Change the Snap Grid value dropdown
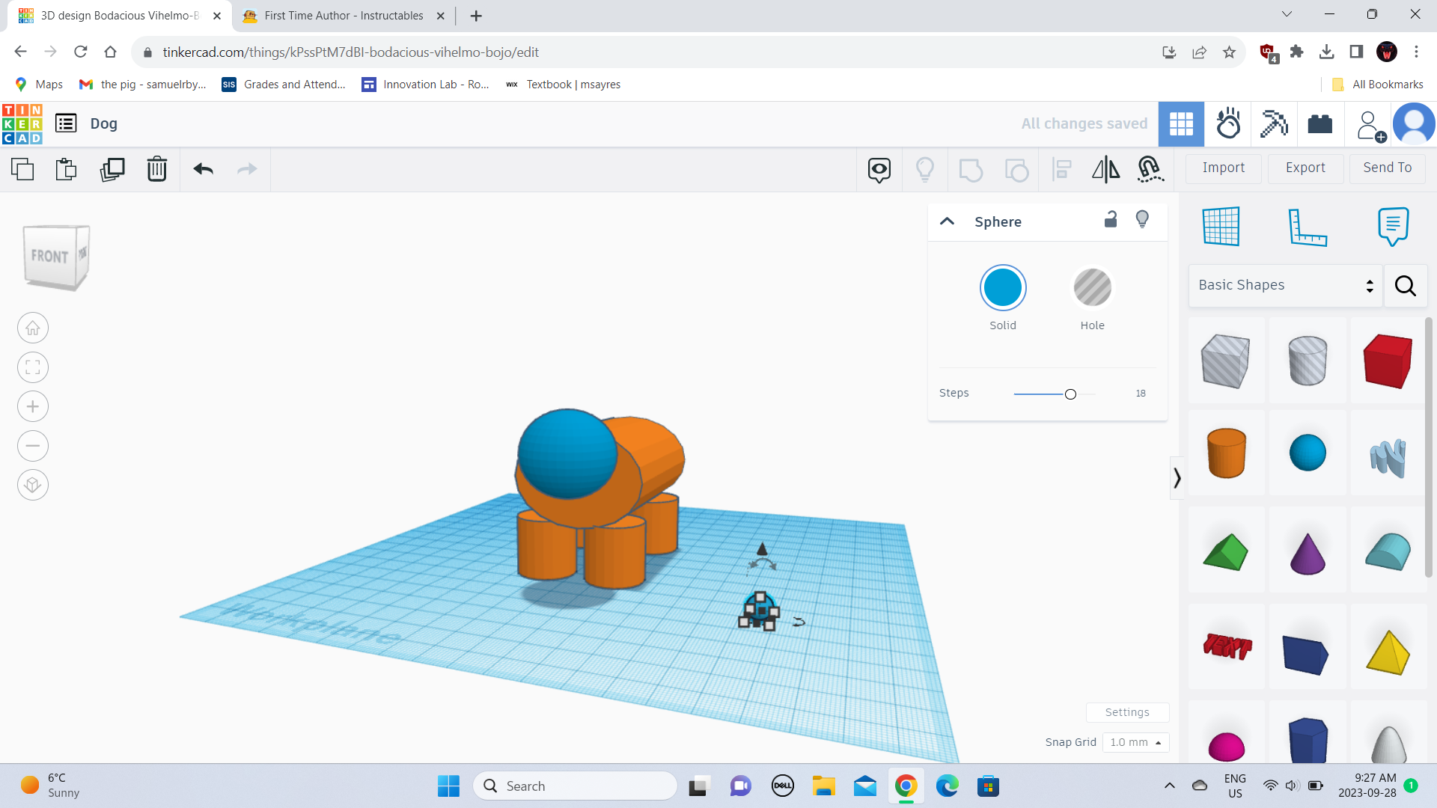Viewport: 1437px width, 808px height. pyautogui.click(x=1135, y=742)
